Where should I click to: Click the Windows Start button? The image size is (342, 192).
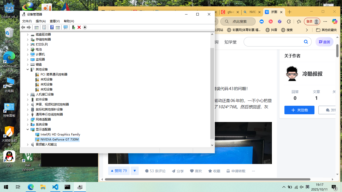[x=6, y=187]
